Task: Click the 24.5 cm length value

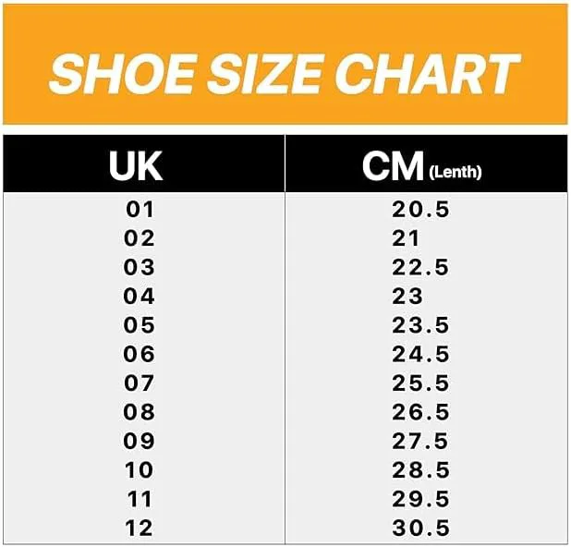Action: click(420, 355)
